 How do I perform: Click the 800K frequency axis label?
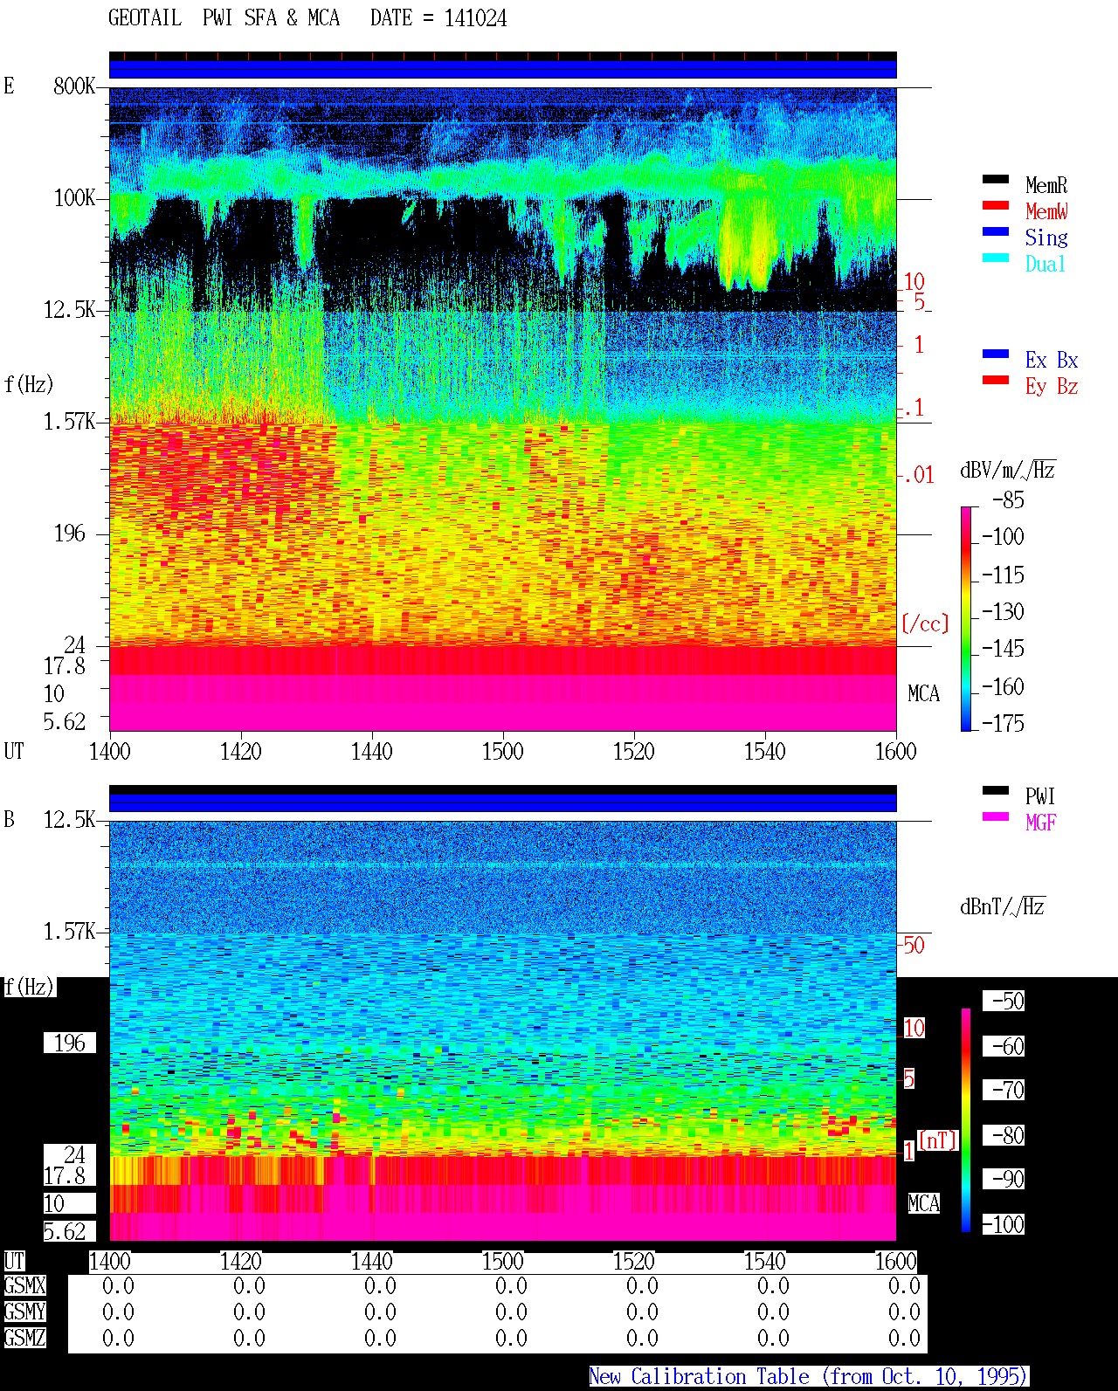tap(74, 86)
